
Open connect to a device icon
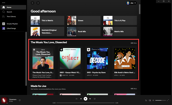point(150,101)
